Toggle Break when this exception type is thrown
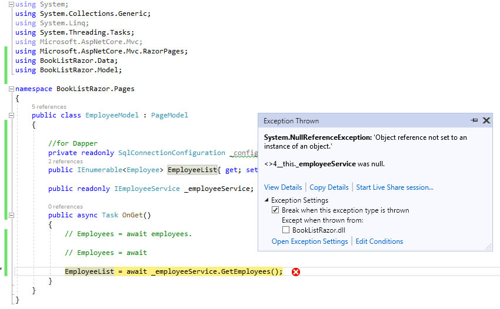500x309 pixels. [x=275, y=210]
